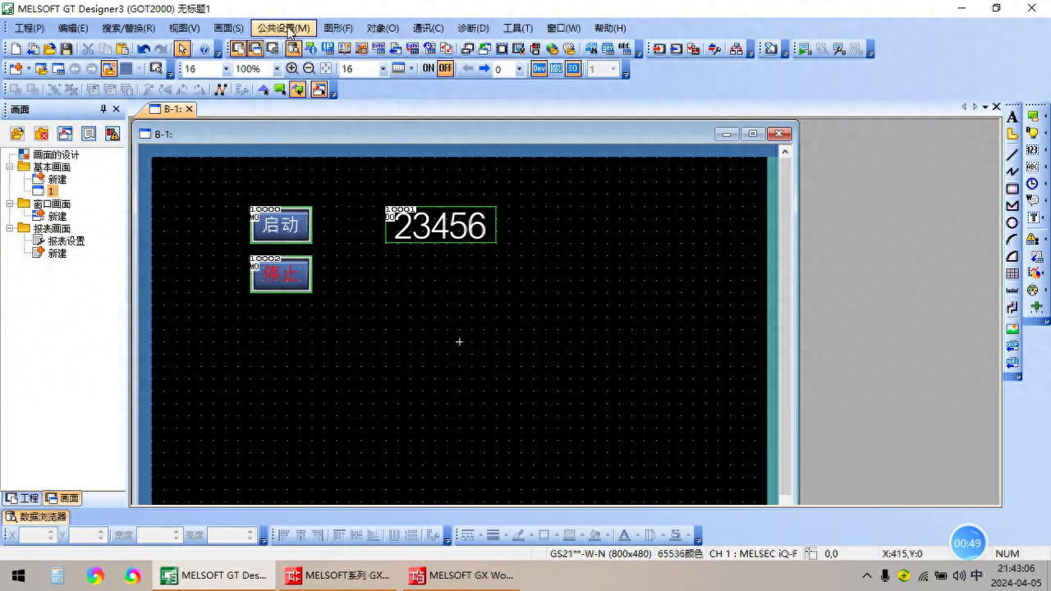Select the 启动 button object on canvas

click(281, 225)
